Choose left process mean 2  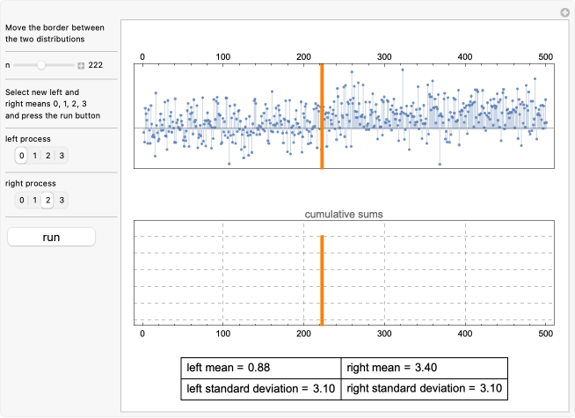coord(48,156)
